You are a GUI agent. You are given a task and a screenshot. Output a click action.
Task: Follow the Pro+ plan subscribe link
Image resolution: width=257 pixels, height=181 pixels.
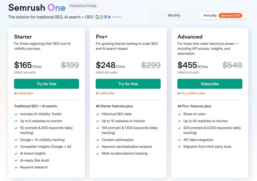tap(107, 93)
